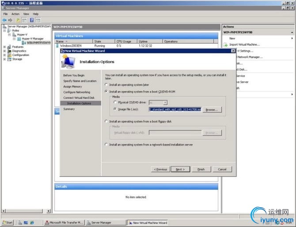Click the Next button
Viewport: 296px width, 227px height.
(180, 169)
